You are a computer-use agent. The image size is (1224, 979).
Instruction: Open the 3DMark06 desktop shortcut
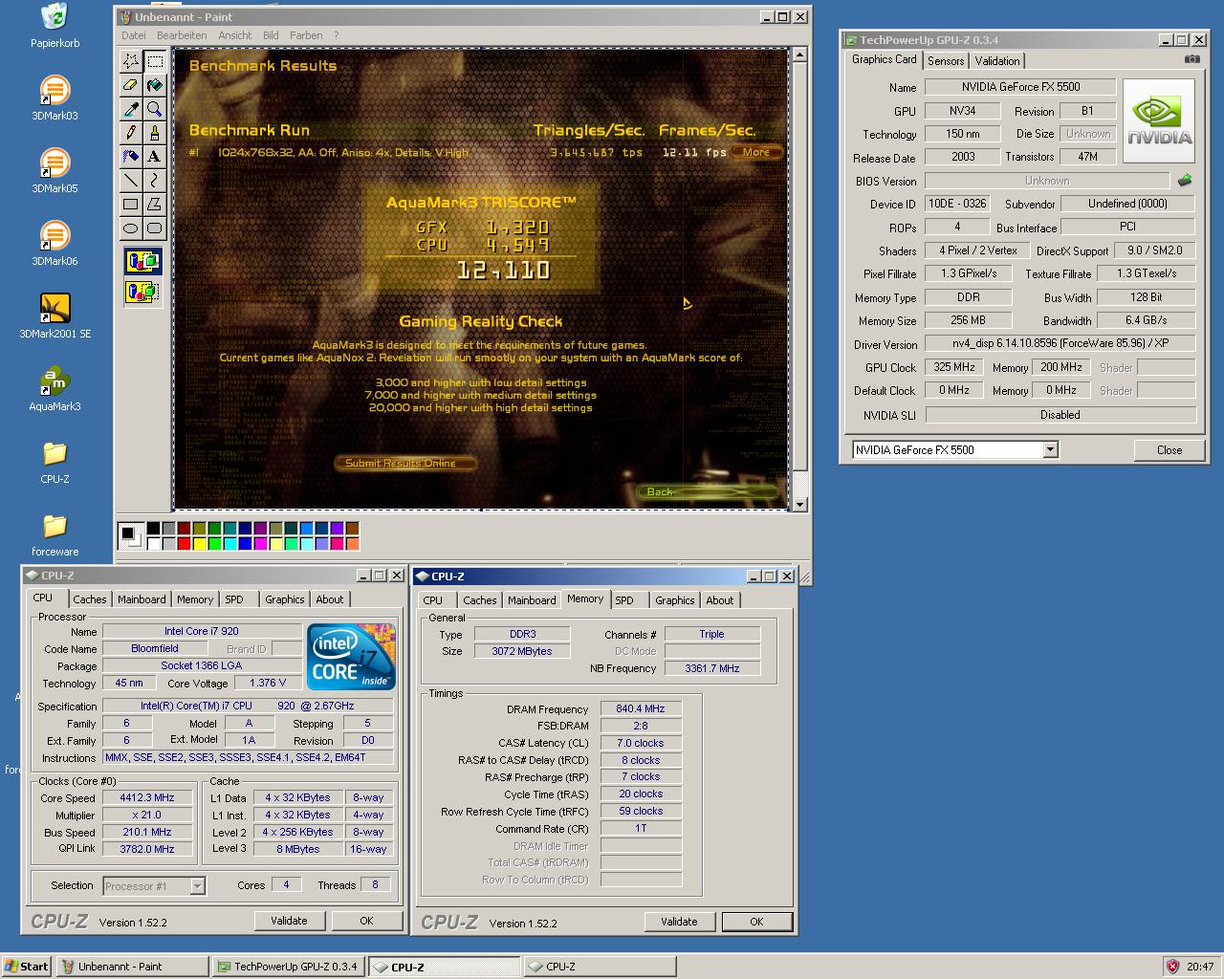tap(55, 244)
